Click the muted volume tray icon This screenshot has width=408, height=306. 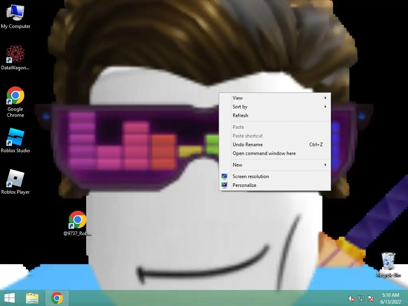[x=351, y=298]
